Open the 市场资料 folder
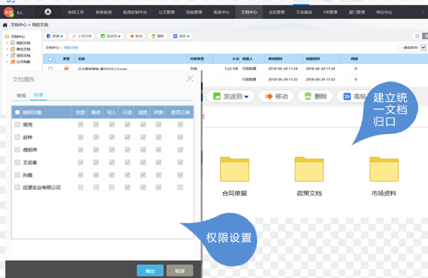 (x=384, y=170)
